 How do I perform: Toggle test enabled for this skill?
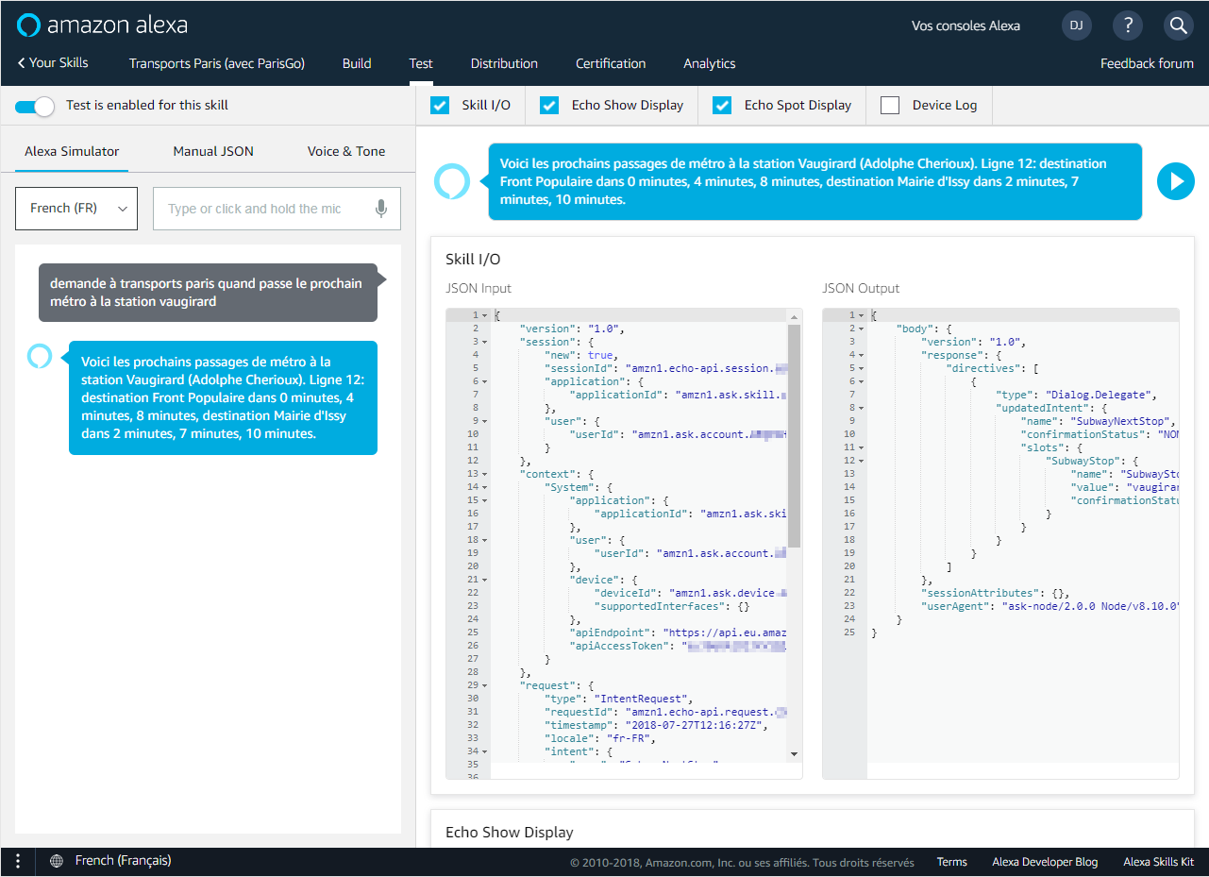35,106
